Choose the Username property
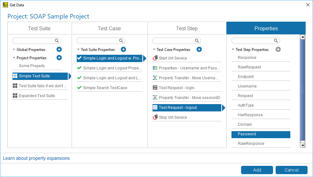313x177 pixels. 261,86
